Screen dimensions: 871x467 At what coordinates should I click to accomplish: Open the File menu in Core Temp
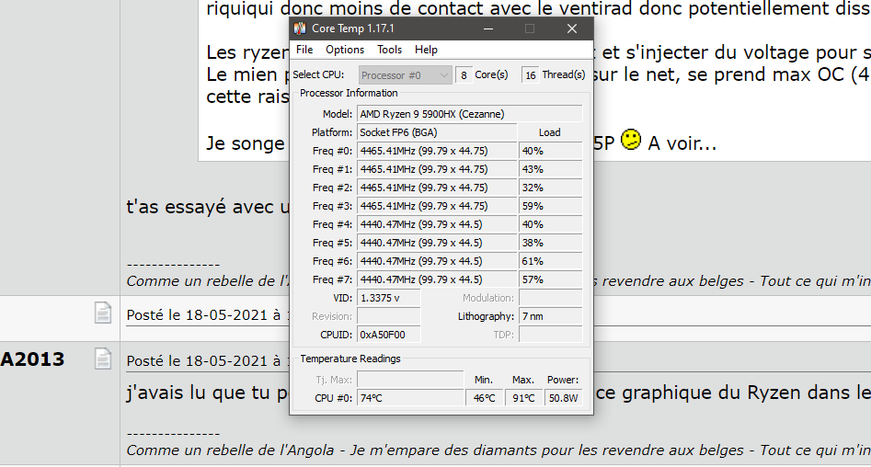[x=304, y=50]
